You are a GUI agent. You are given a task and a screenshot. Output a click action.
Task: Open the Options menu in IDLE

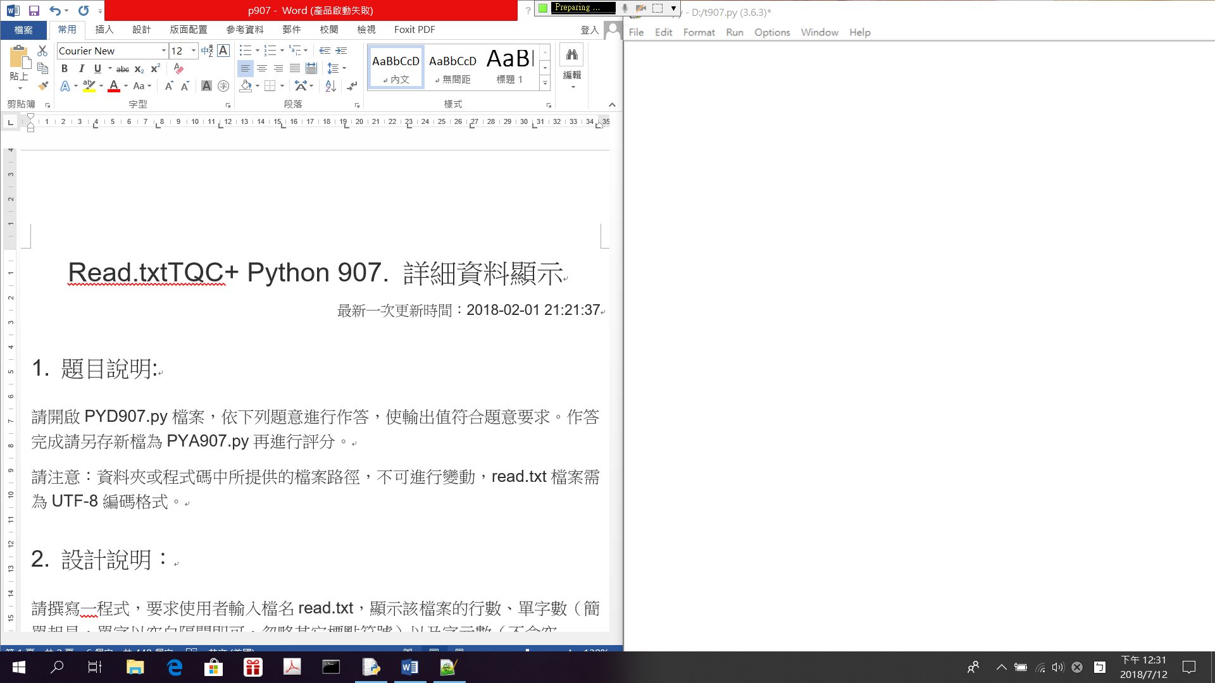click(x=772, y=32)
